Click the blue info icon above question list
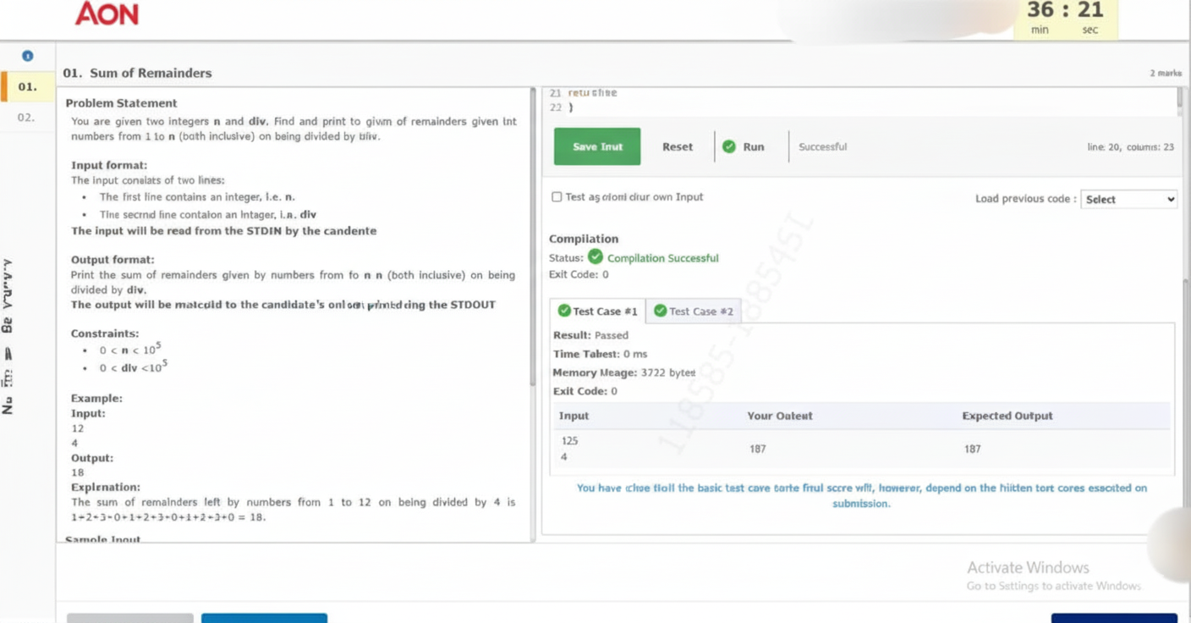 [27, 56]
